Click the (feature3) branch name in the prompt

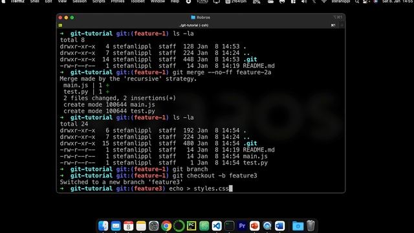[147, 188]
